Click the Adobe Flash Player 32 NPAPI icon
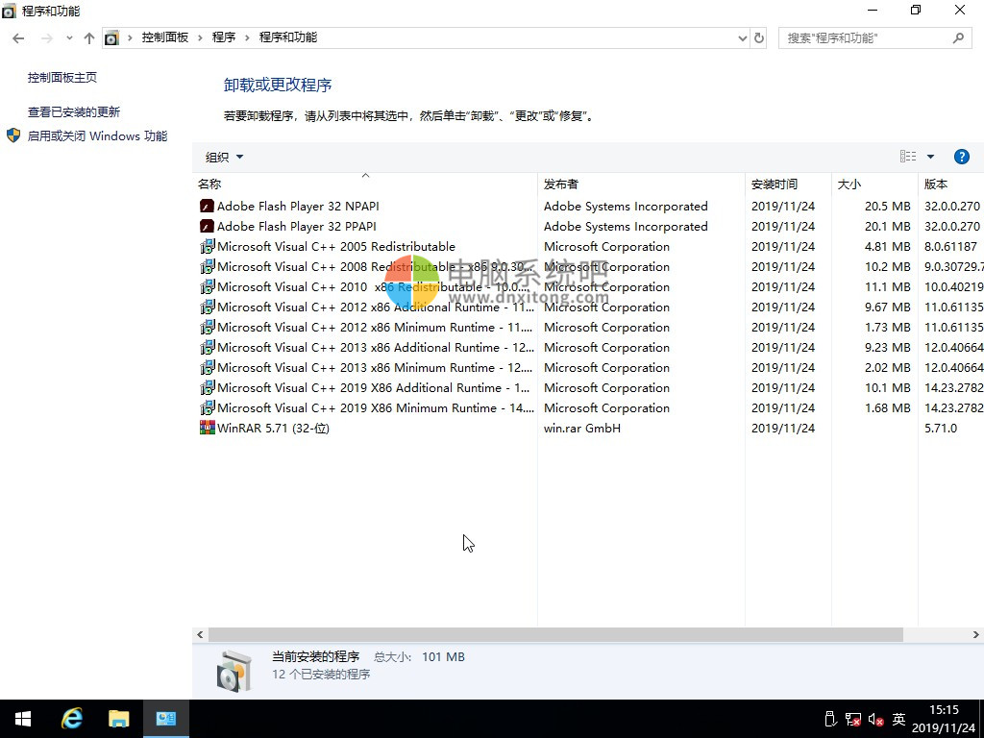This screenshot has height=738, width=984. tap(207, 206)
